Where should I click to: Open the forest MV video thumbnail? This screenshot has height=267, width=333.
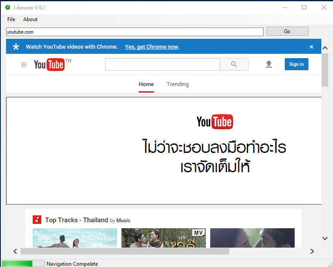164,238
